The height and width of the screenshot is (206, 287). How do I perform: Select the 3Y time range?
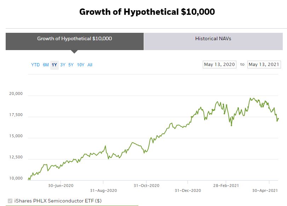coord(63,65)
